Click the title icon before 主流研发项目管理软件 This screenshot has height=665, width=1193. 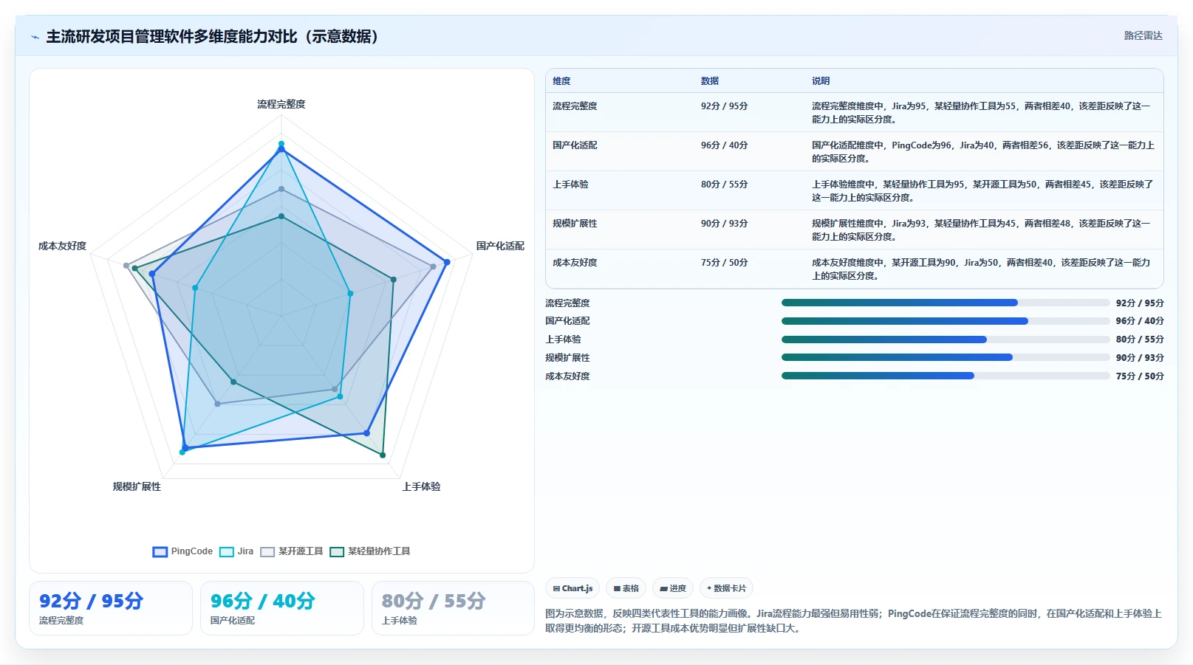point(35,37)
